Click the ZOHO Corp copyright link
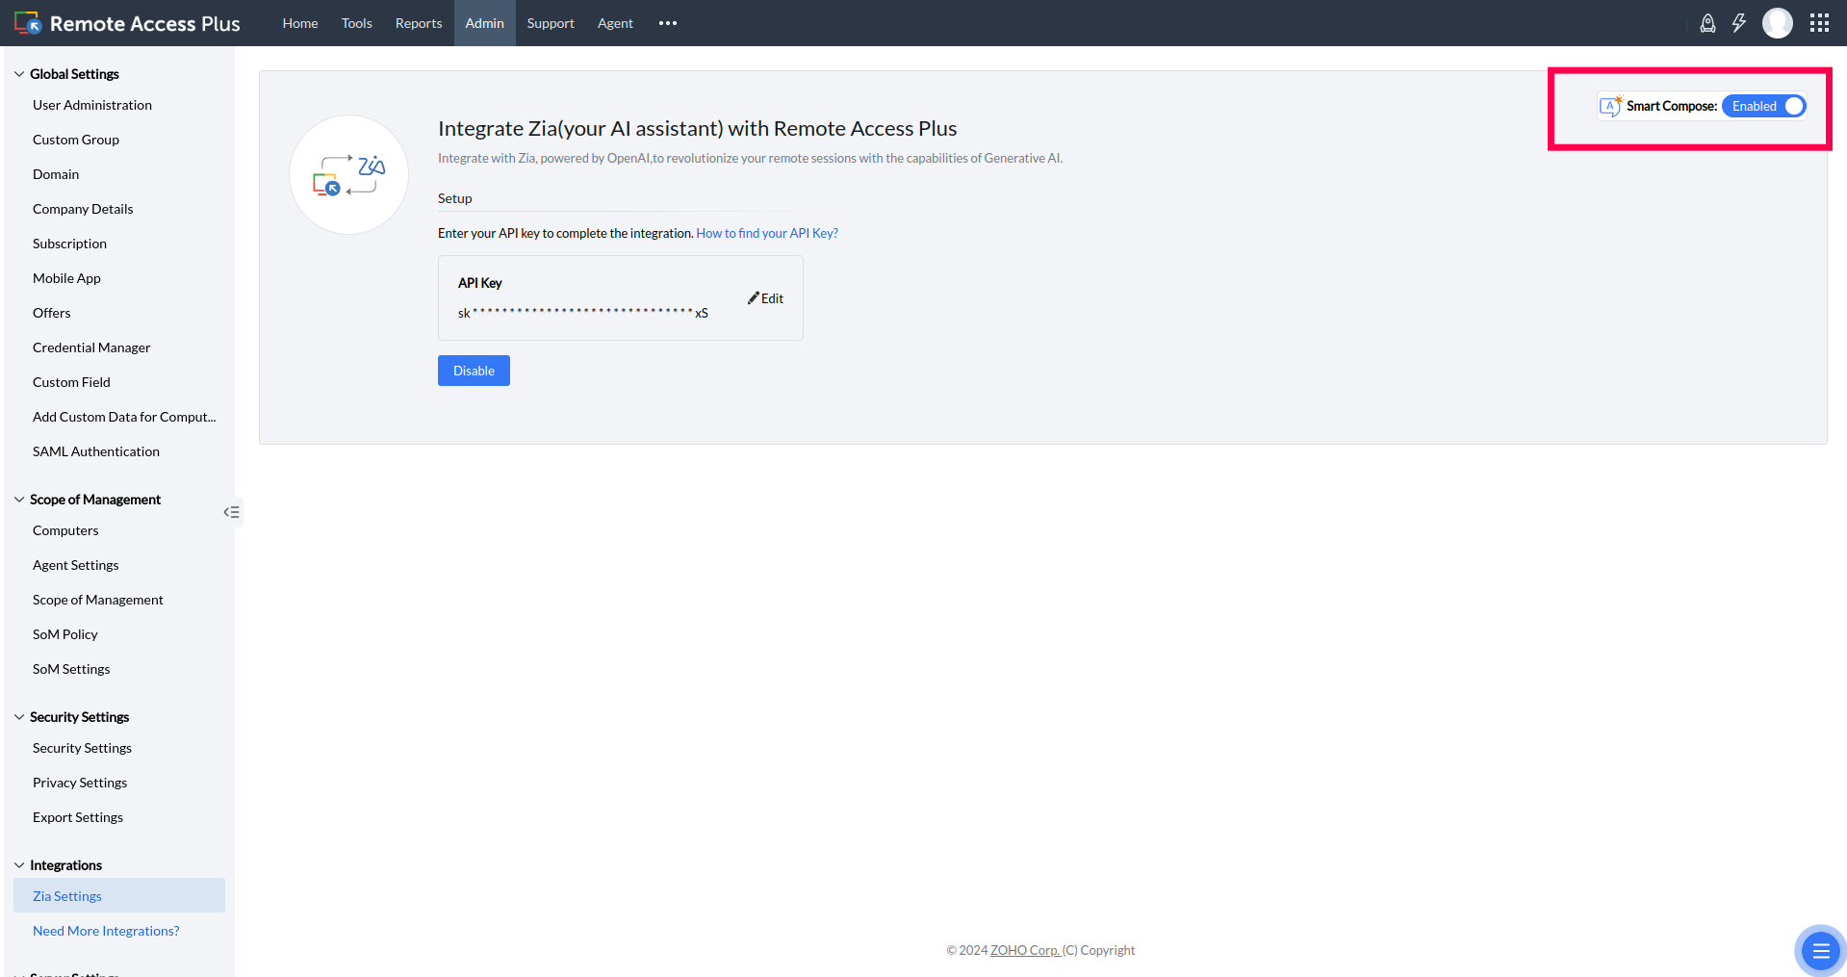Viewport: 1847px width, 977px height. click(1025, 950)
